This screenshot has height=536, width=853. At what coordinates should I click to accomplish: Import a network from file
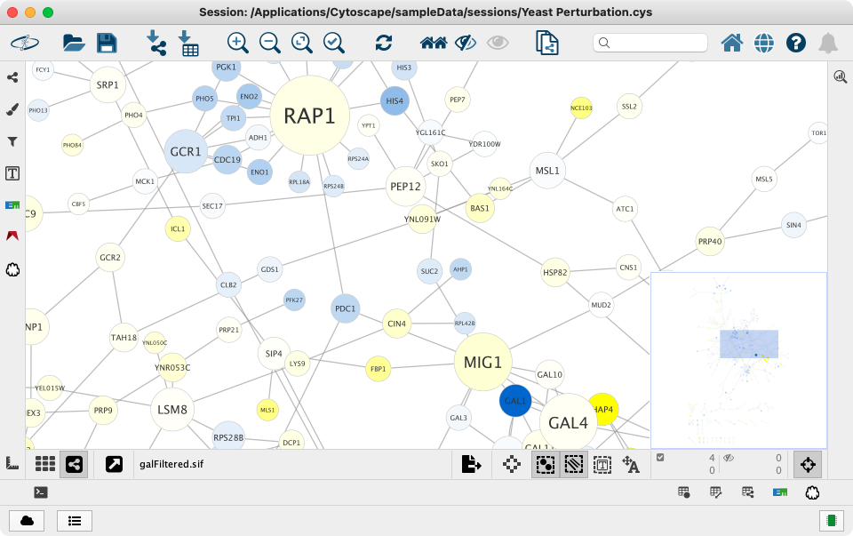[156, 43]
